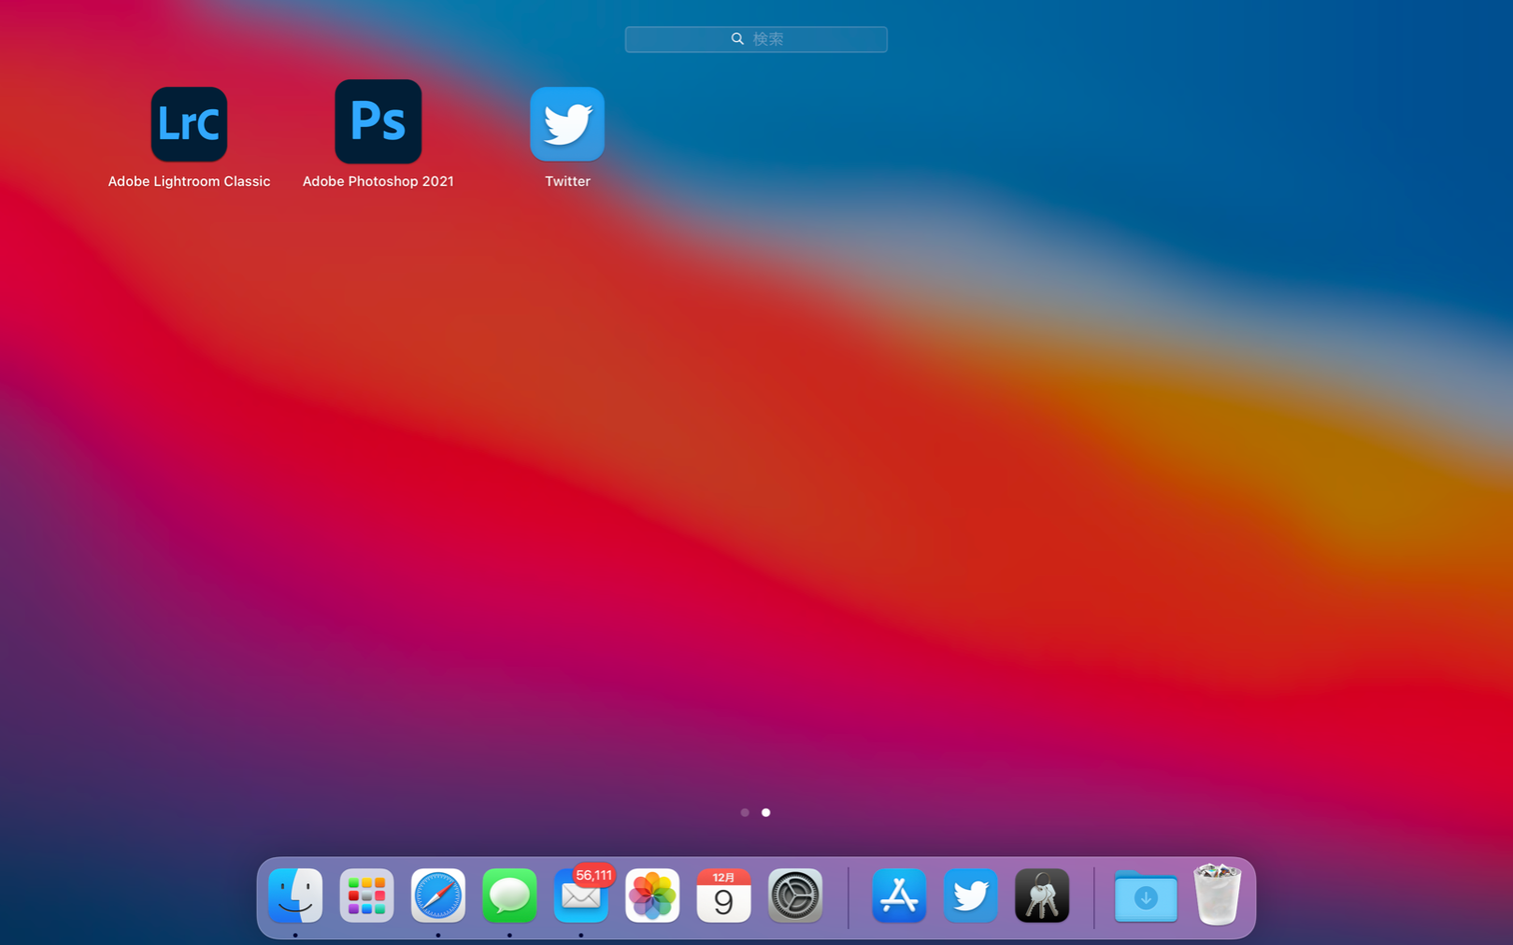Viewport: 1513px width, 945px height.
Task: Open Twitter app in Launchpad grid
Action: coord(567,124)
